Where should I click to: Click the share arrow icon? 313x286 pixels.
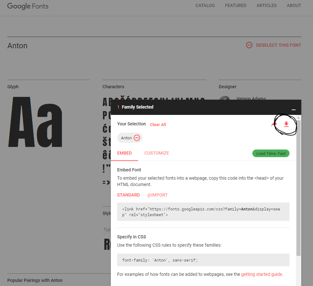click(274, 124)
